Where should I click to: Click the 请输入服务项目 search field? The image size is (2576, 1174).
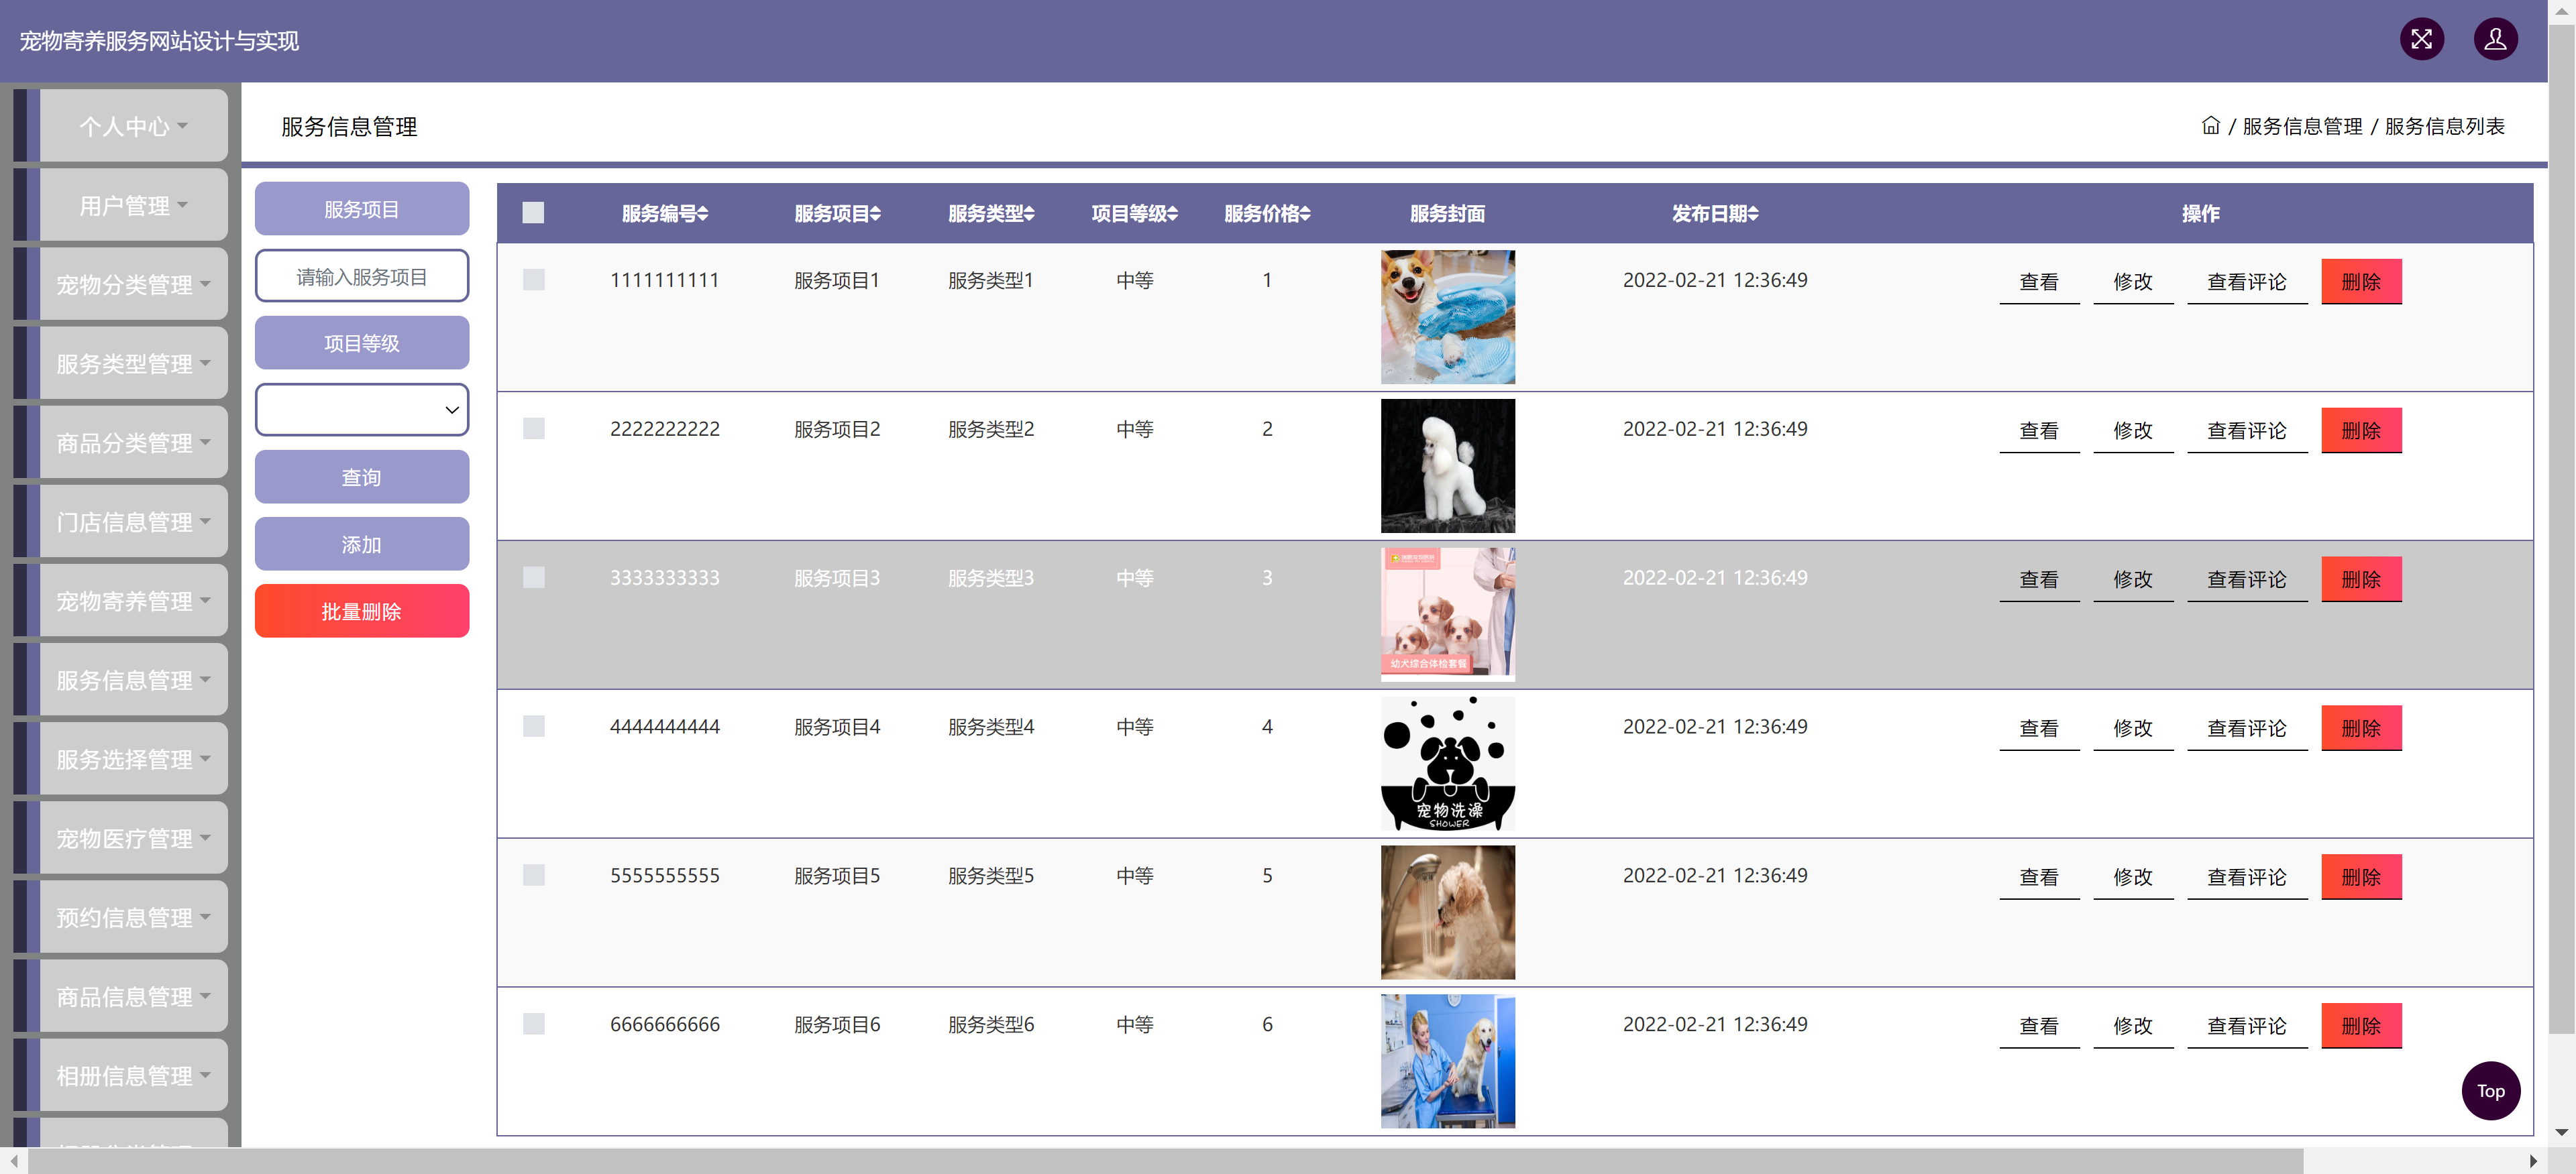(362, 276)
